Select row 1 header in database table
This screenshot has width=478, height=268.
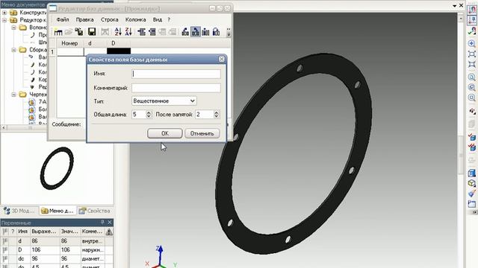[52, 52]
